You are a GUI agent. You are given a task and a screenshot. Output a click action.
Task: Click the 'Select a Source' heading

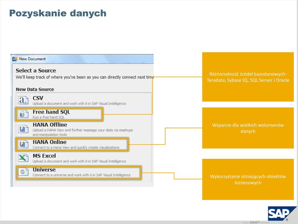[x=36, y=71]
